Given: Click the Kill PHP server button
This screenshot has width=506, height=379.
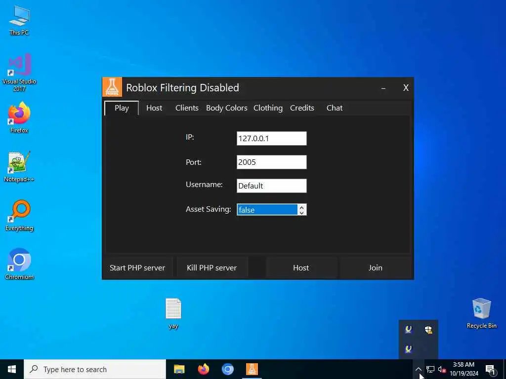Looking at the screenshot, I should 211,268.
